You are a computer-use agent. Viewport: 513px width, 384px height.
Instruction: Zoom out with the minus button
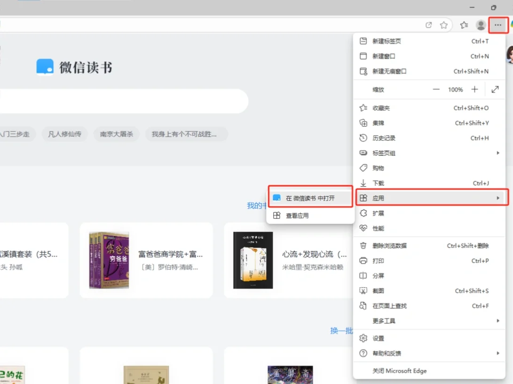(436, 90)
